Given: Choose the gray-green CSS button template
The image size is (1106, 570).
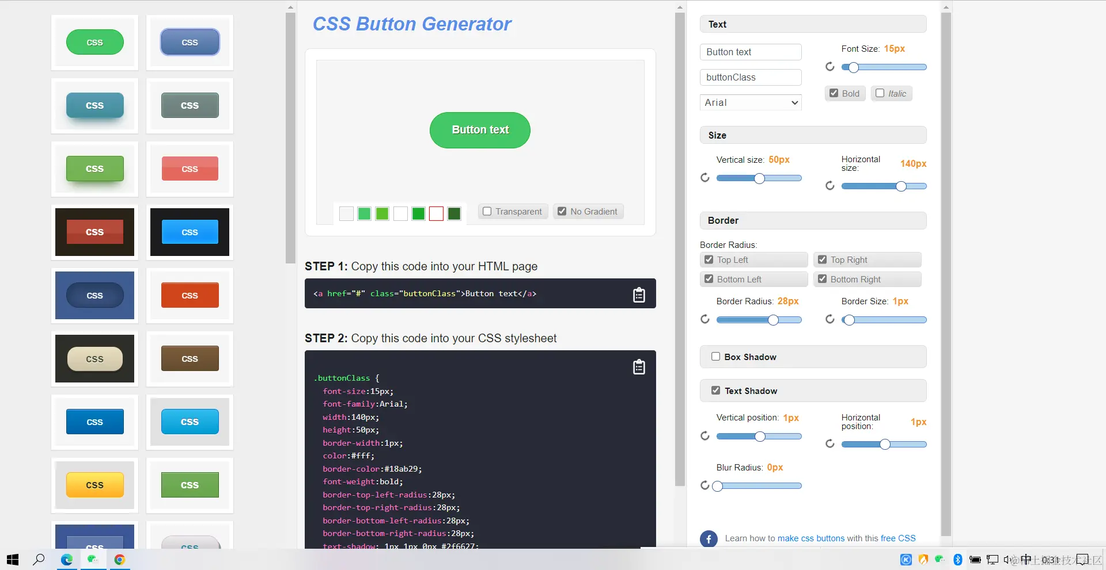Looking at the screenshot, I should coord(190,105).
